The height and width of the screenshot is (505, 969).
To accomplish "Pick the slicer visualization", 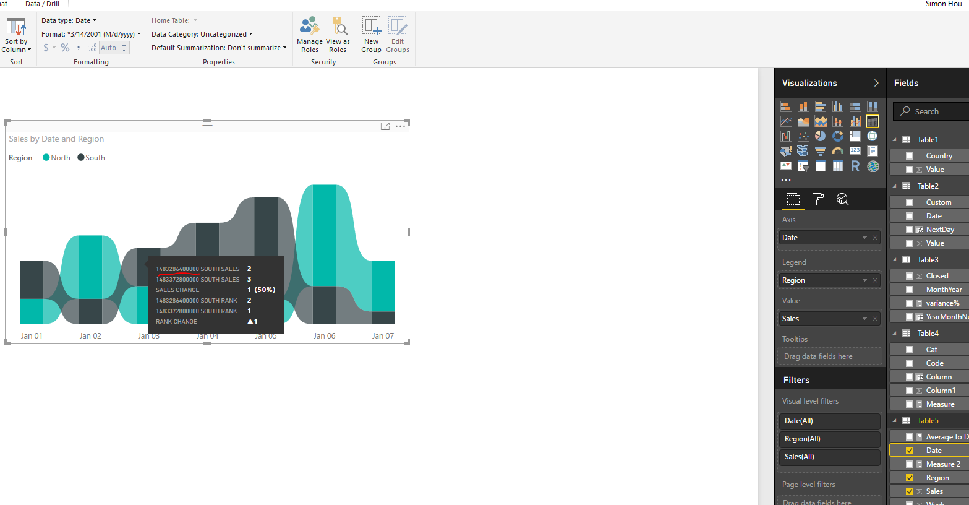I will tap(803, 166).
